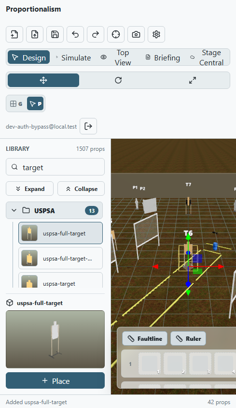Viewport: 236px width, 408px height.
Task: Select hotbar slot 1 in row 1
Action: click(150, 364)
